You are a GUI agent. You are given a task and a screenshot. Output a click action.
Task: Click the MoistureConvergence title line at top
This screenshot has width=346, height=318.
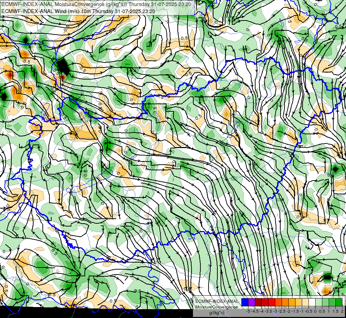click(x=96, y=4)
